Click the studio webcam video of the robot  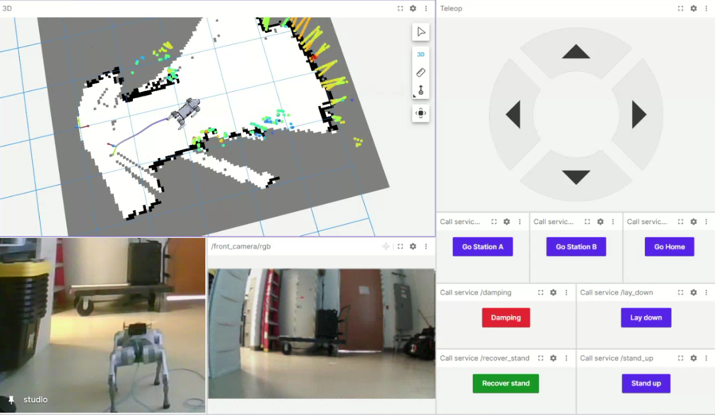103,325
